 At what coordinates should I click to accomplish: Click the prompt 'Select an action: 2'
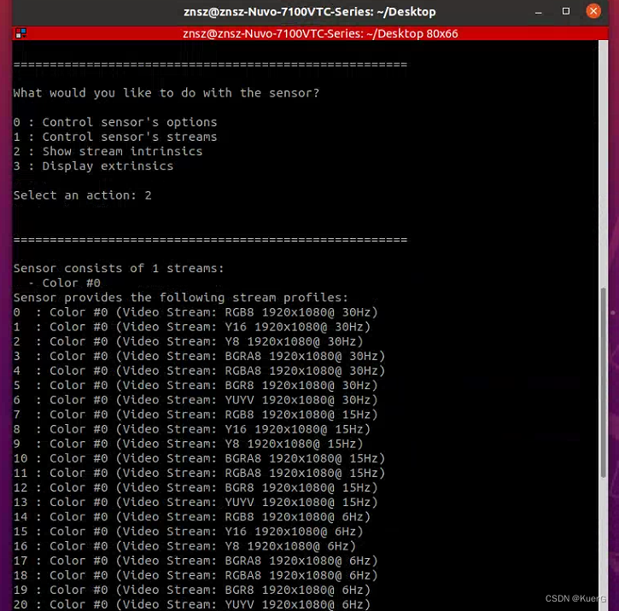(83, 195)
